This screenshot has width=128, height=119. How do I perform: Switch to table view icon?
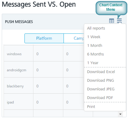click(112, 21)
